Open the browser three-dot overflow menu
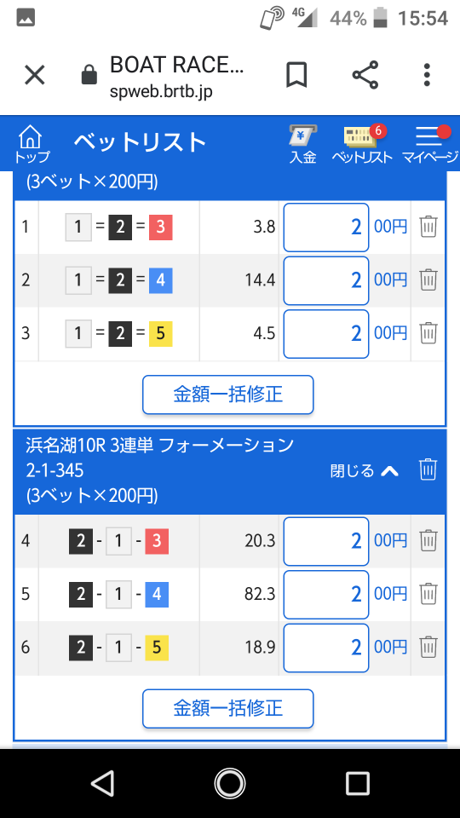This screenshot has height=818, width=460. [427, 75]
